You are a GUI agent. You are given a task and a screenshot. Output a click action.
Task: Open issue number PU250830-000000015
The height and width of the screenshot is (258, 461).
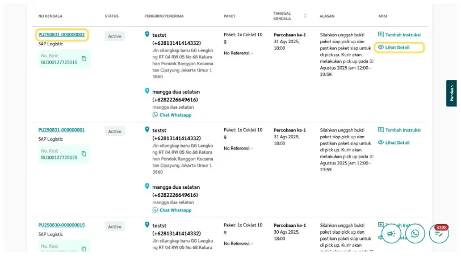click(x=61, y=225)
